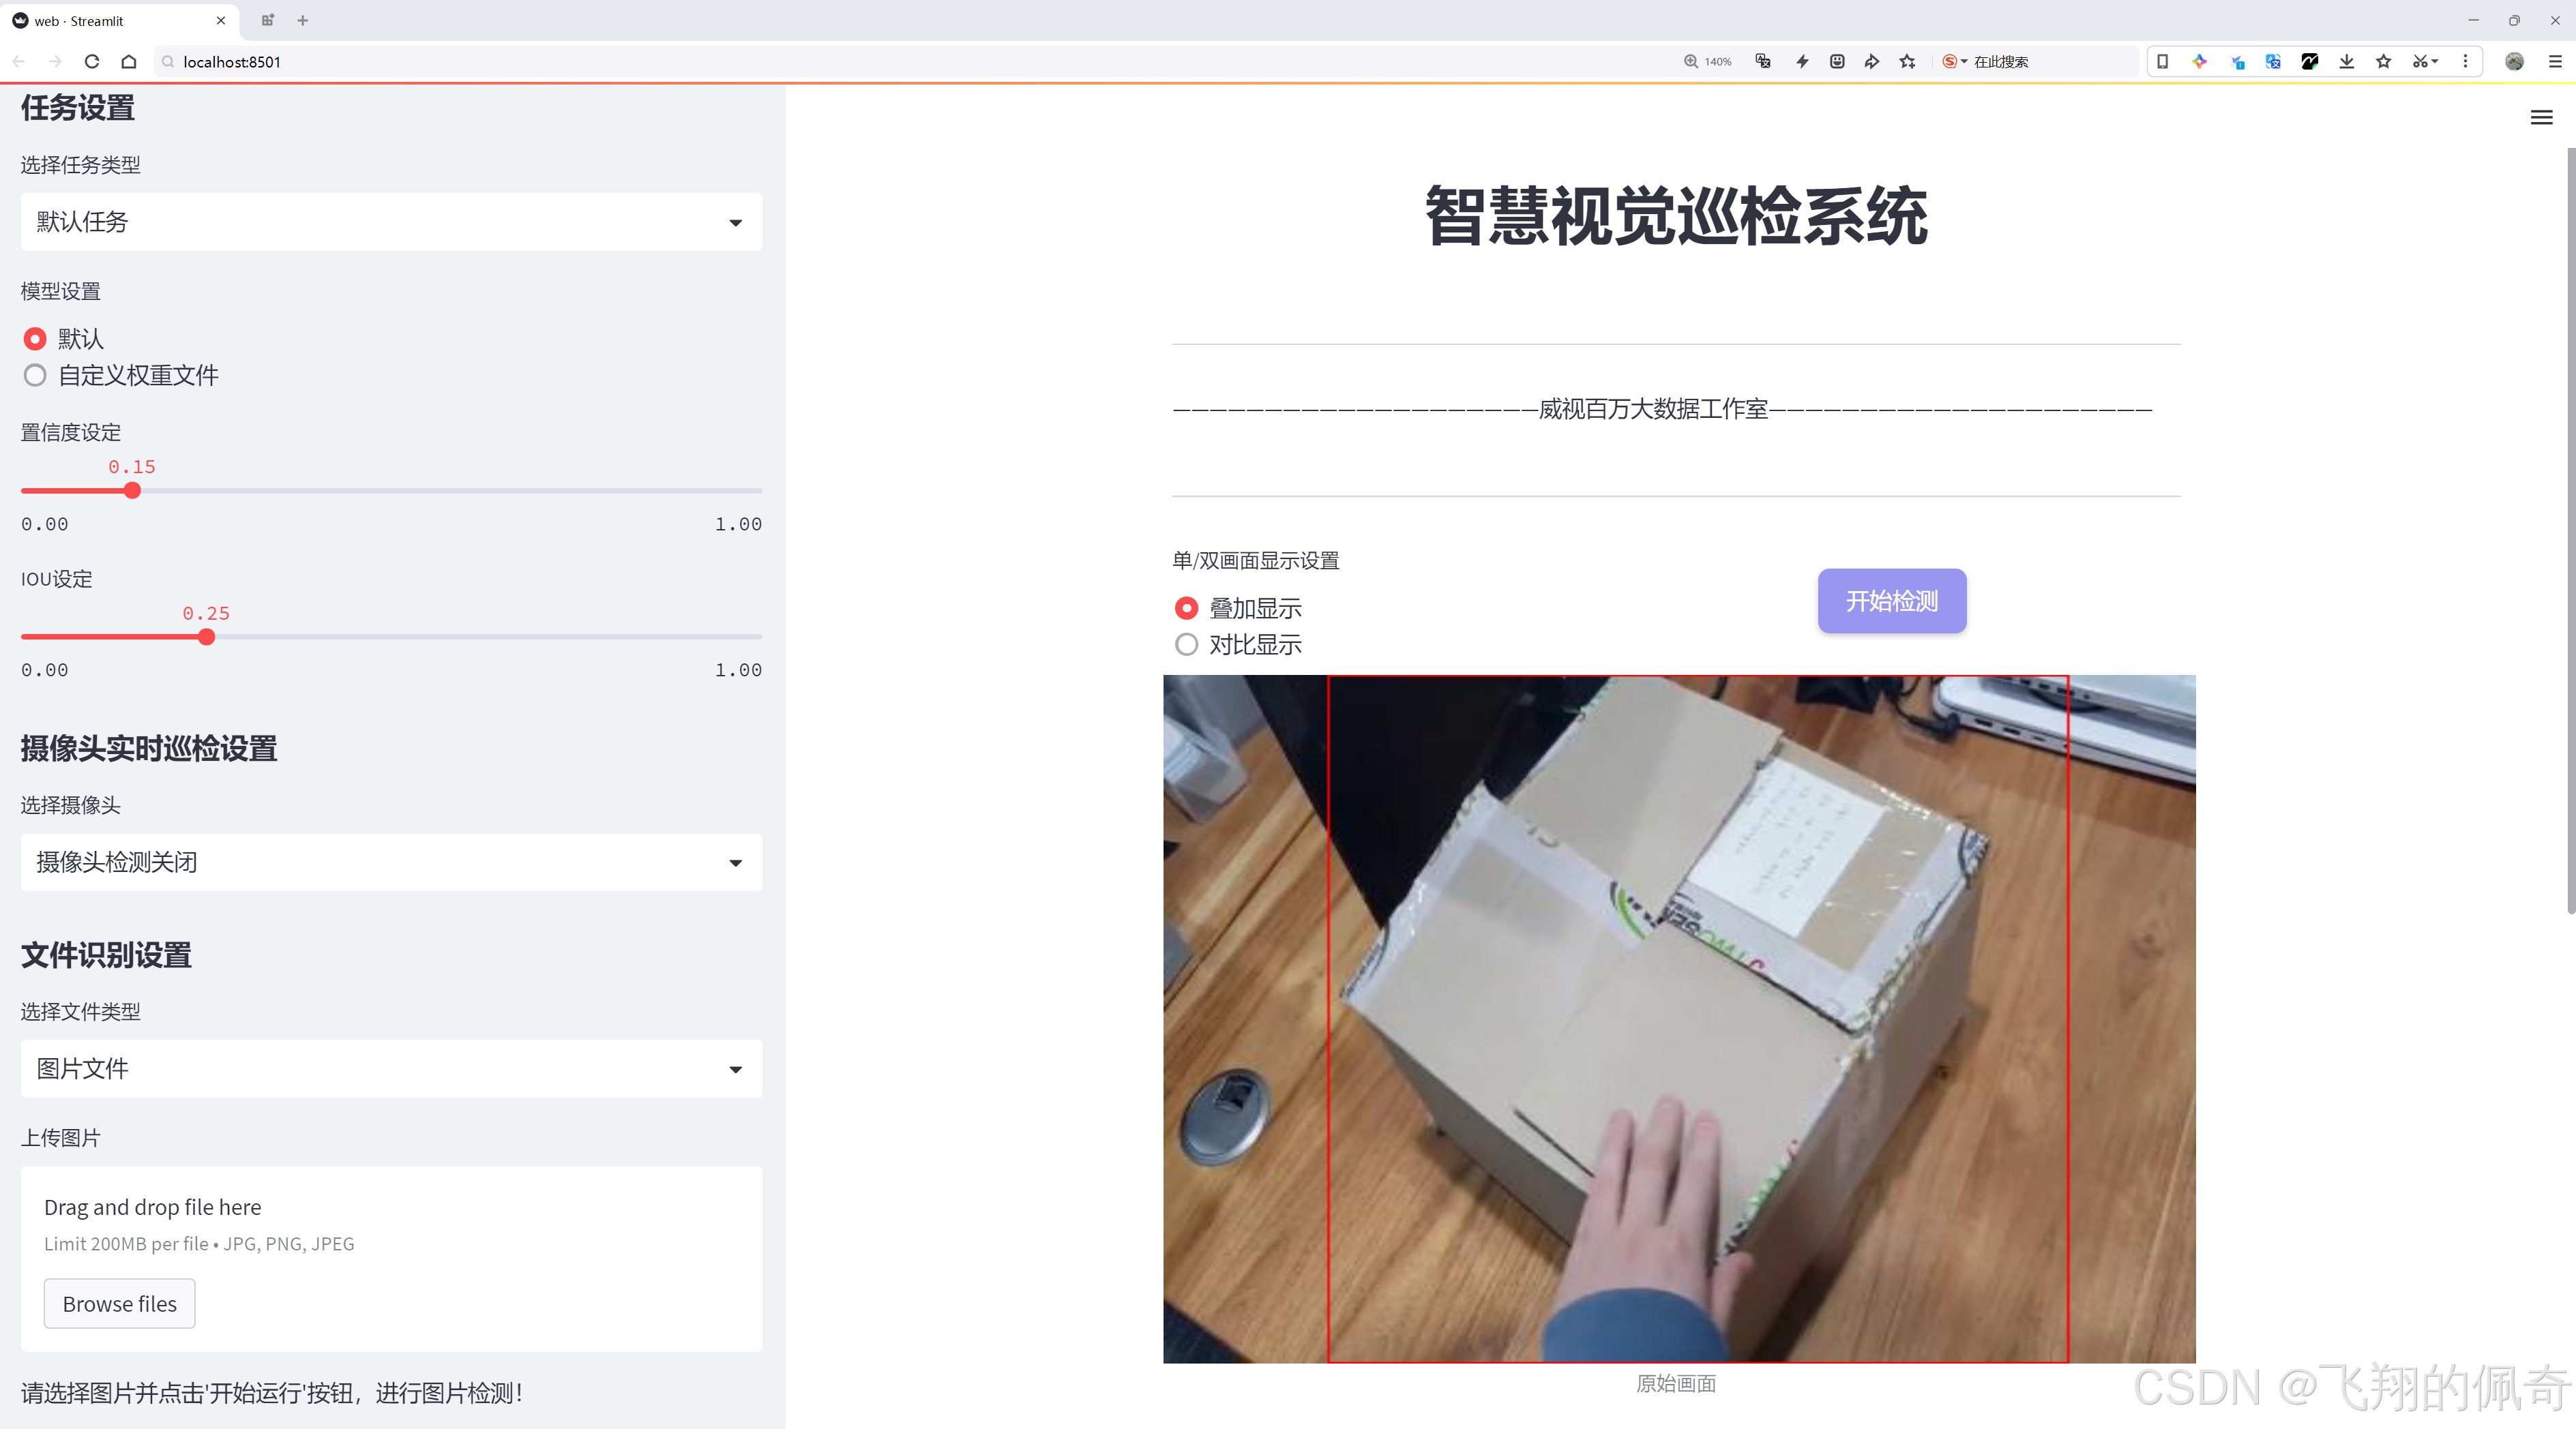2576x1429 pixels.
Task: Open the 默认任务 task type dropdown
Action: point(390,221)
